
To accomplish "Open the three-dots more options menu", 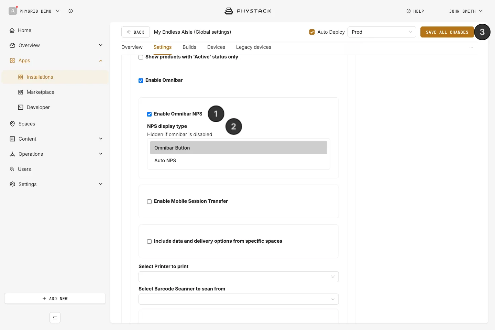I will click(x=471, y=47).
